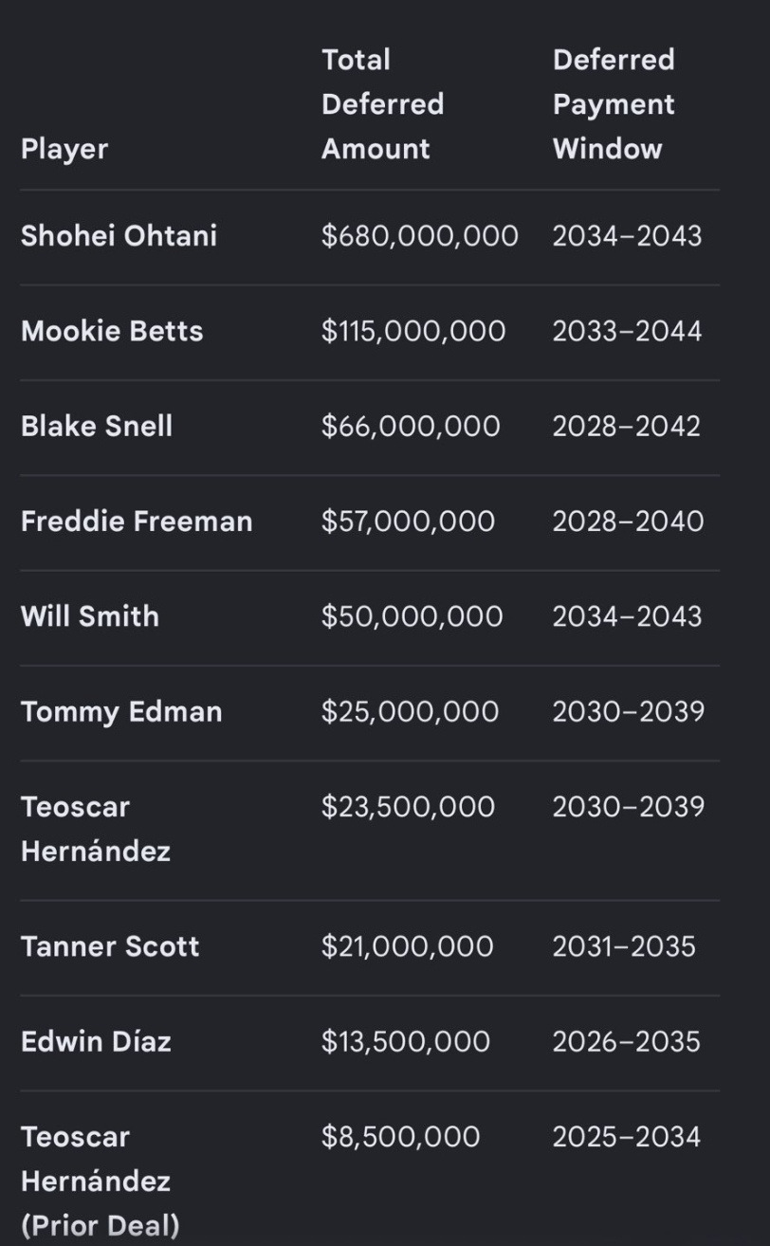This screenshot has width=770, height=1246.
Task: Select the Player column header
Action: click(64, 149)
